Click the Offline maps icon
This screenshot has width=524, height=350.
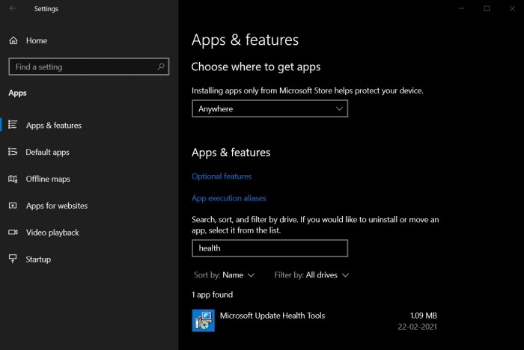pos(13,179)
